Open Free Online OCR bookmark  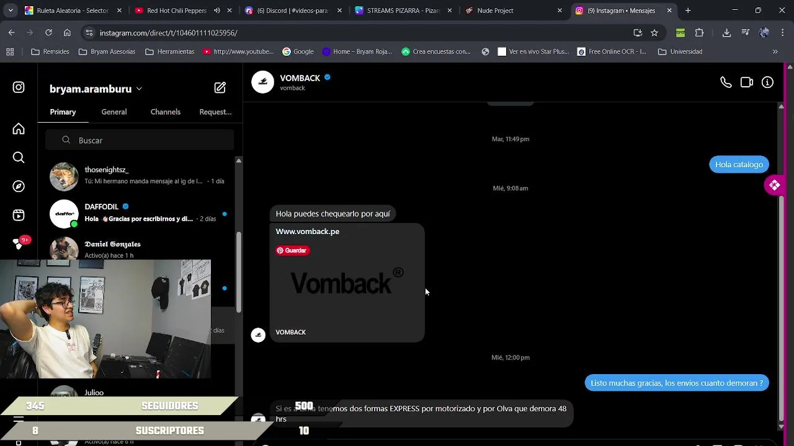(612, 51)
